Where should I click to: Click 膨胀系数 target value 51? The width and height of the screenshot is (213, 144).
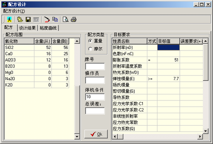point(169,60)
